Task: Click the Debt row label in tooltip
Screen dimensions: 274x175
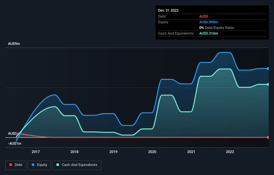Action: click(162, 16)
